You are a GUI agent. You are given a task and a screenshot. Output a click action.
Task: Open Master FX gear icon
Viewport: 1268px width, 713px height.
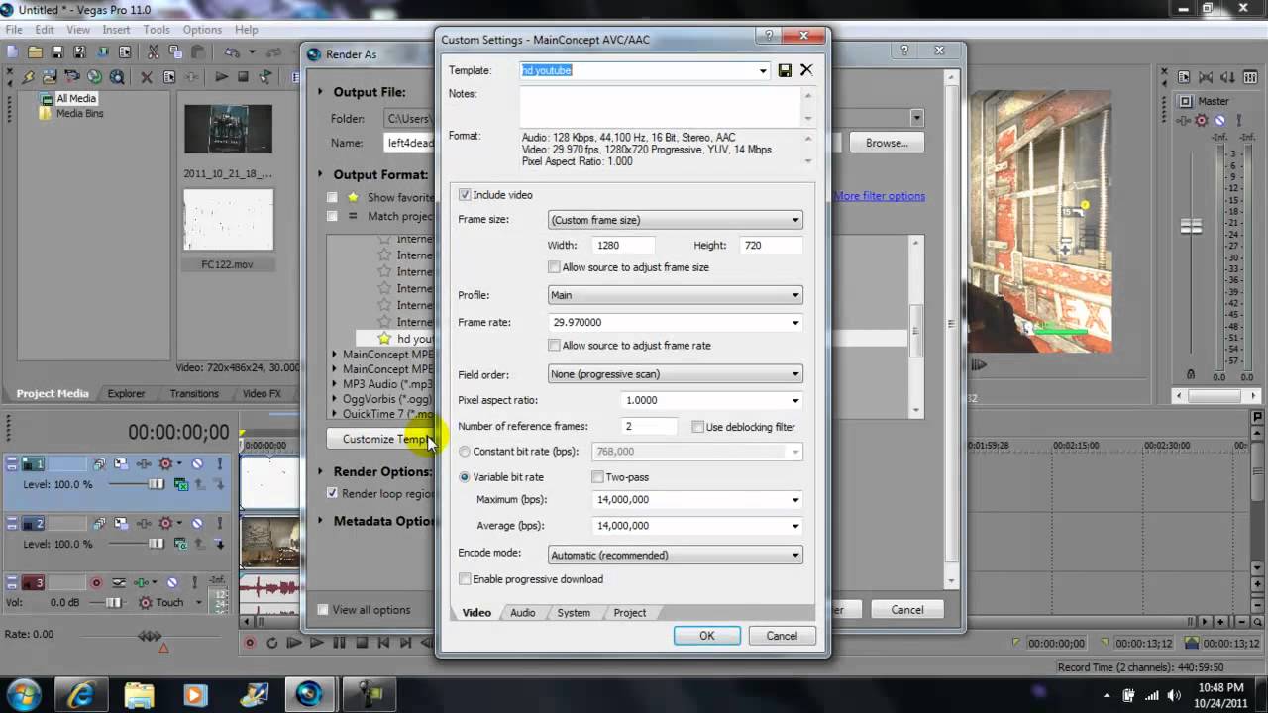1202,120
